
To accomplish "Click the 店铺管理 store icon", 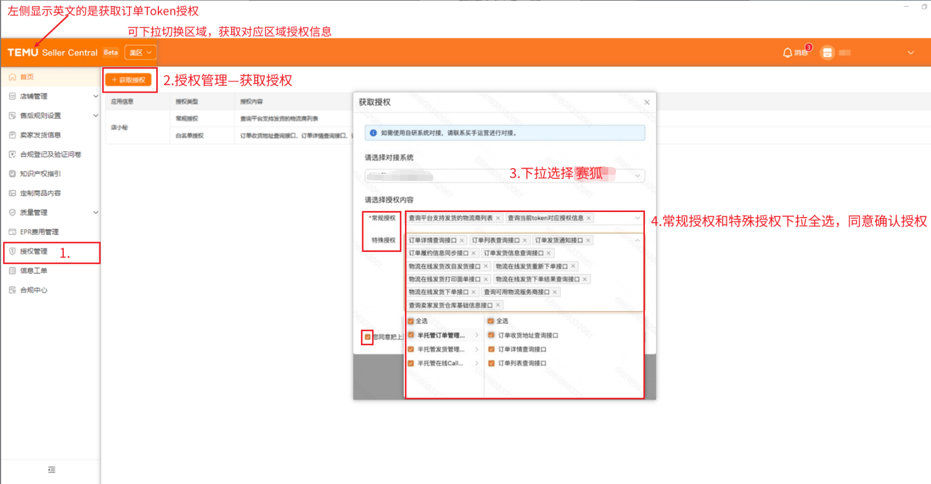I will 12,97.
